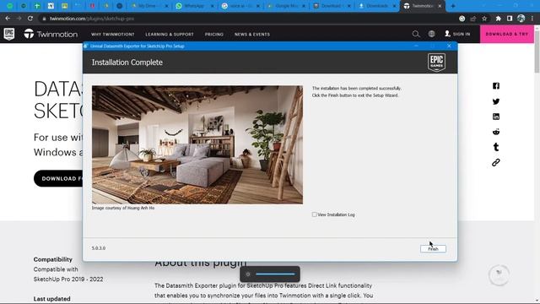
Task: Click the Finish button in the setup wizard
Action: pos(433,248)
